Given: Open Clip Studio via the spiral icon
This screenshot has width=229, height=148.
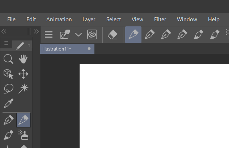Looking at the screenshot, I should tap(92, 35).
